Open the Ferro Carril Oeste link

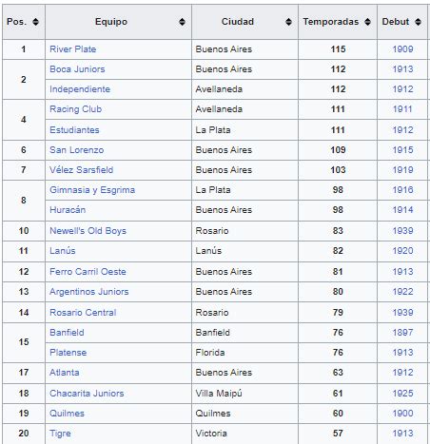88,272
